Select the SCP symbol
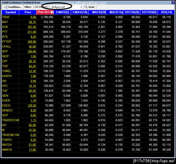Screen dimensions: 176x164 click(x=5, y=115)
